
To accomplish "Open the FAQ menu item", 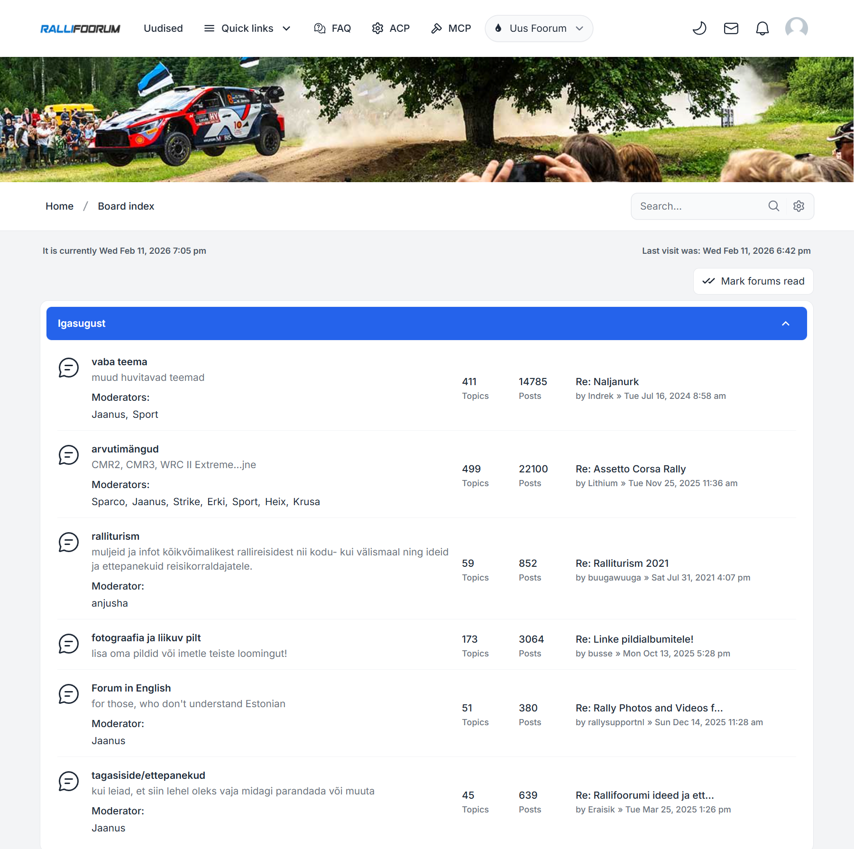I will (332, 28).
